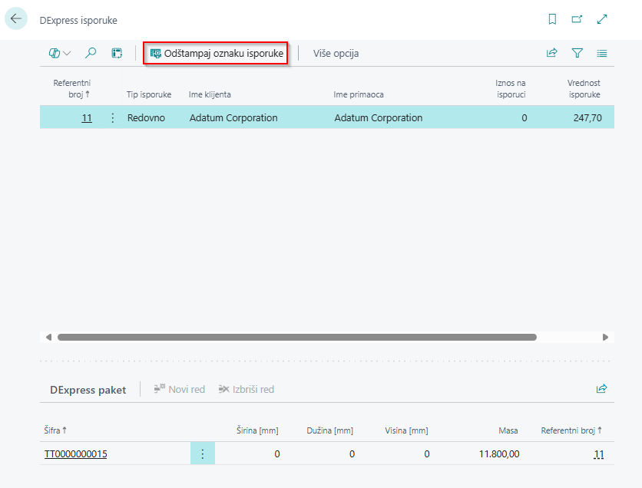Click the horizontal scrollbar of the list
The image size is (642, 488).
coord(296,337)
